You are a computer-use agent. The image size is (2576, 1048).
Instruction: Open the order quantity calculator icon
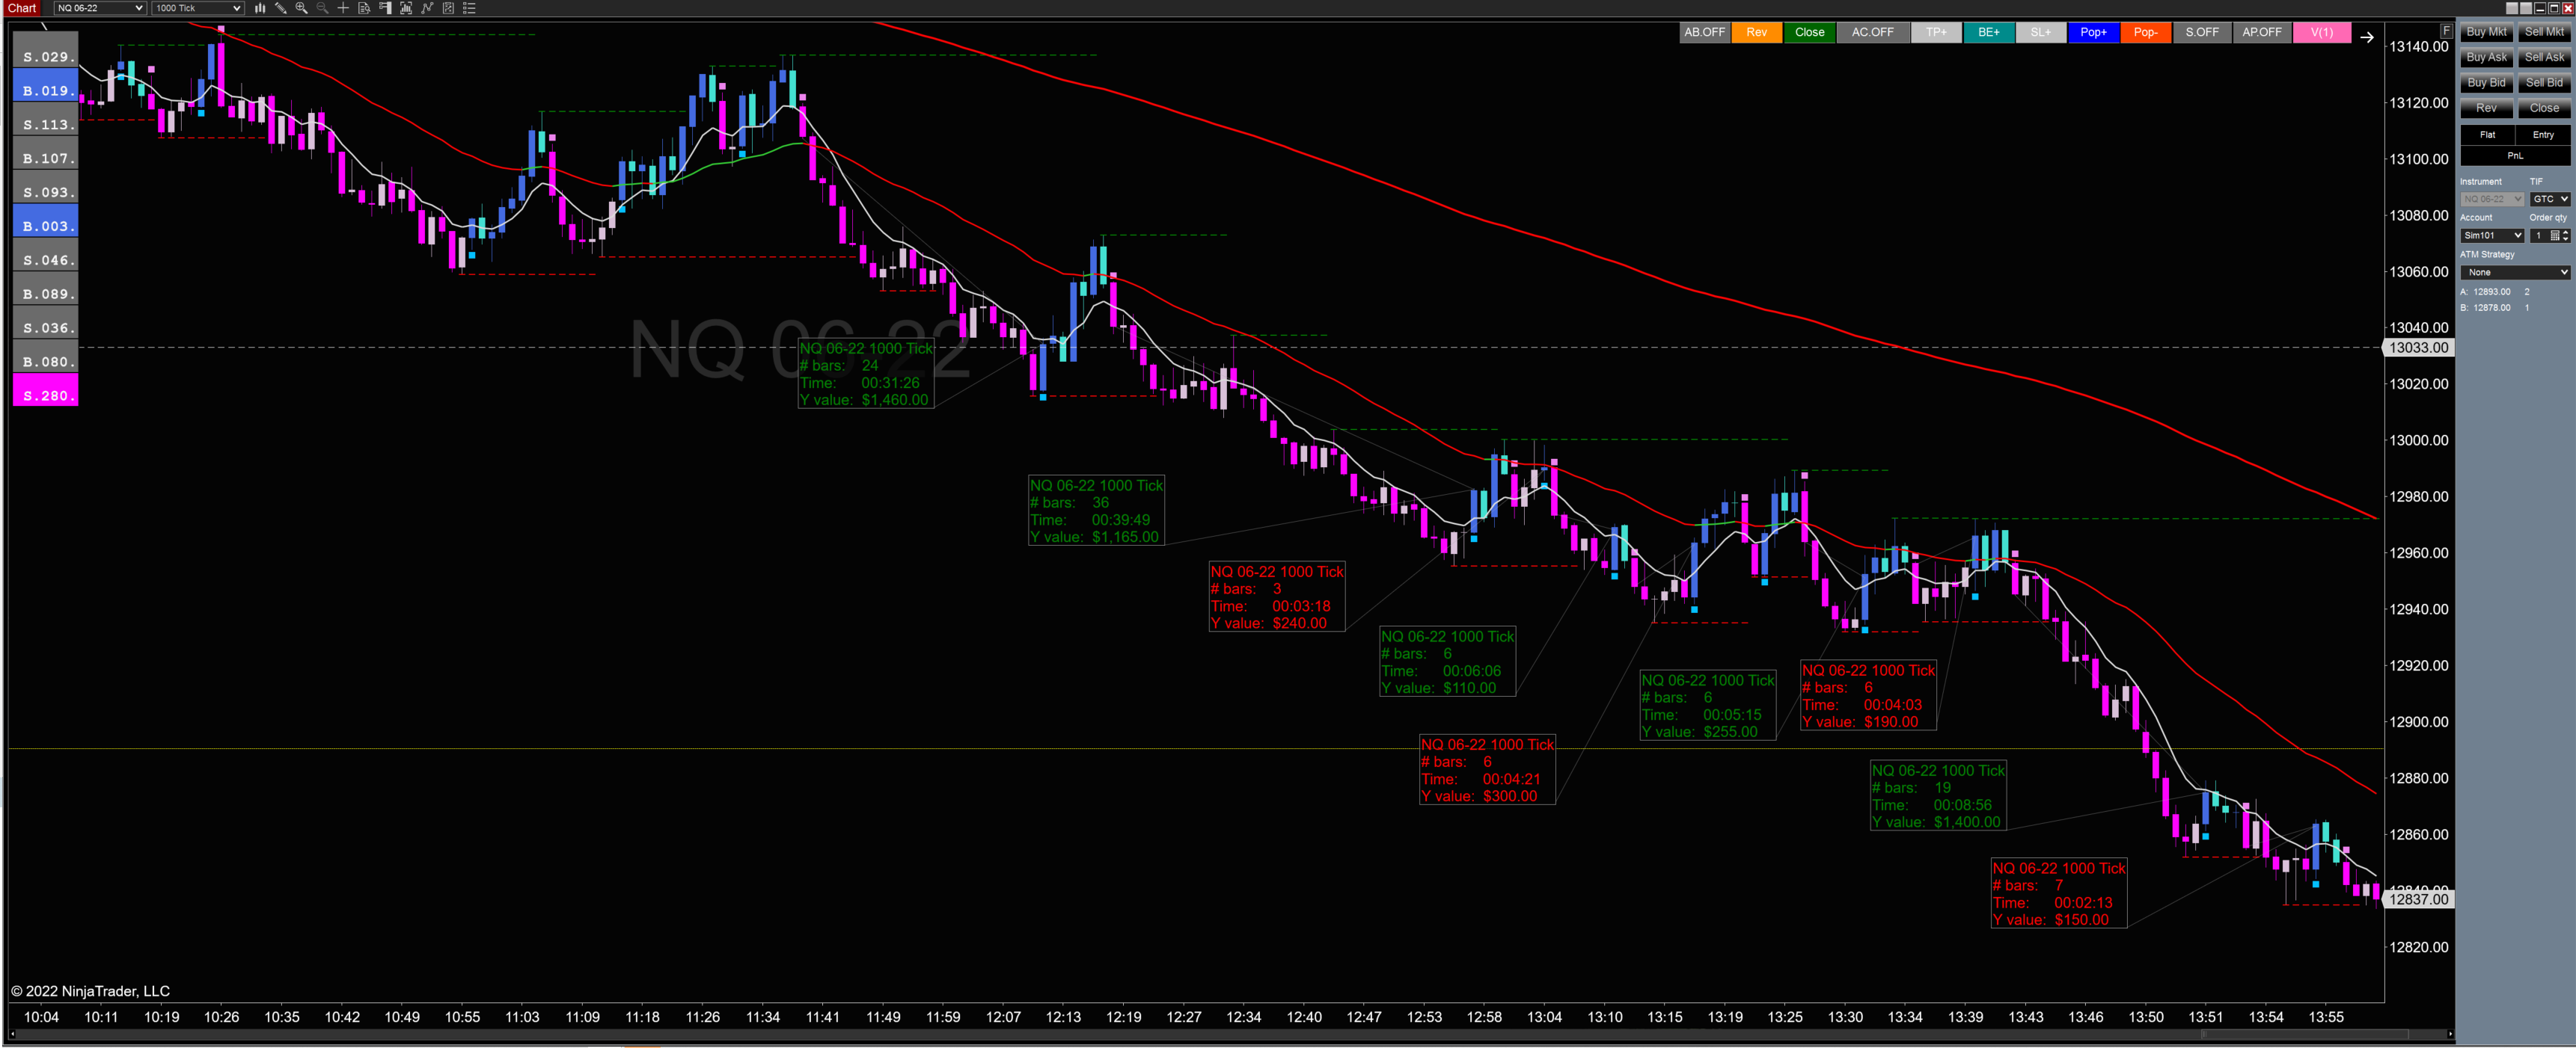pyautogui.click(x=2555, y=235)
